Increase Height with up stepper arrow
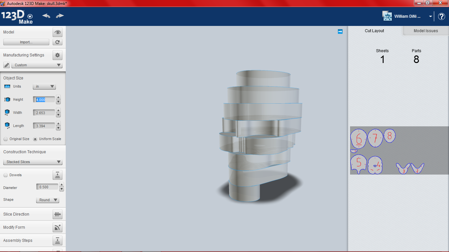The width and height of the screenshot is (449, 252). [x=58, y=97]
